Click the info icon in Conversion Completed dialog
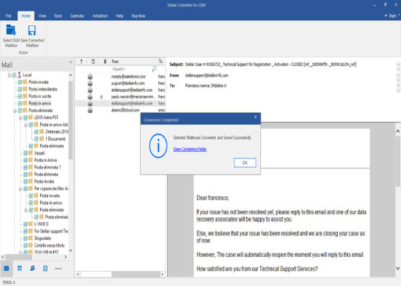 tap(158, 146)
